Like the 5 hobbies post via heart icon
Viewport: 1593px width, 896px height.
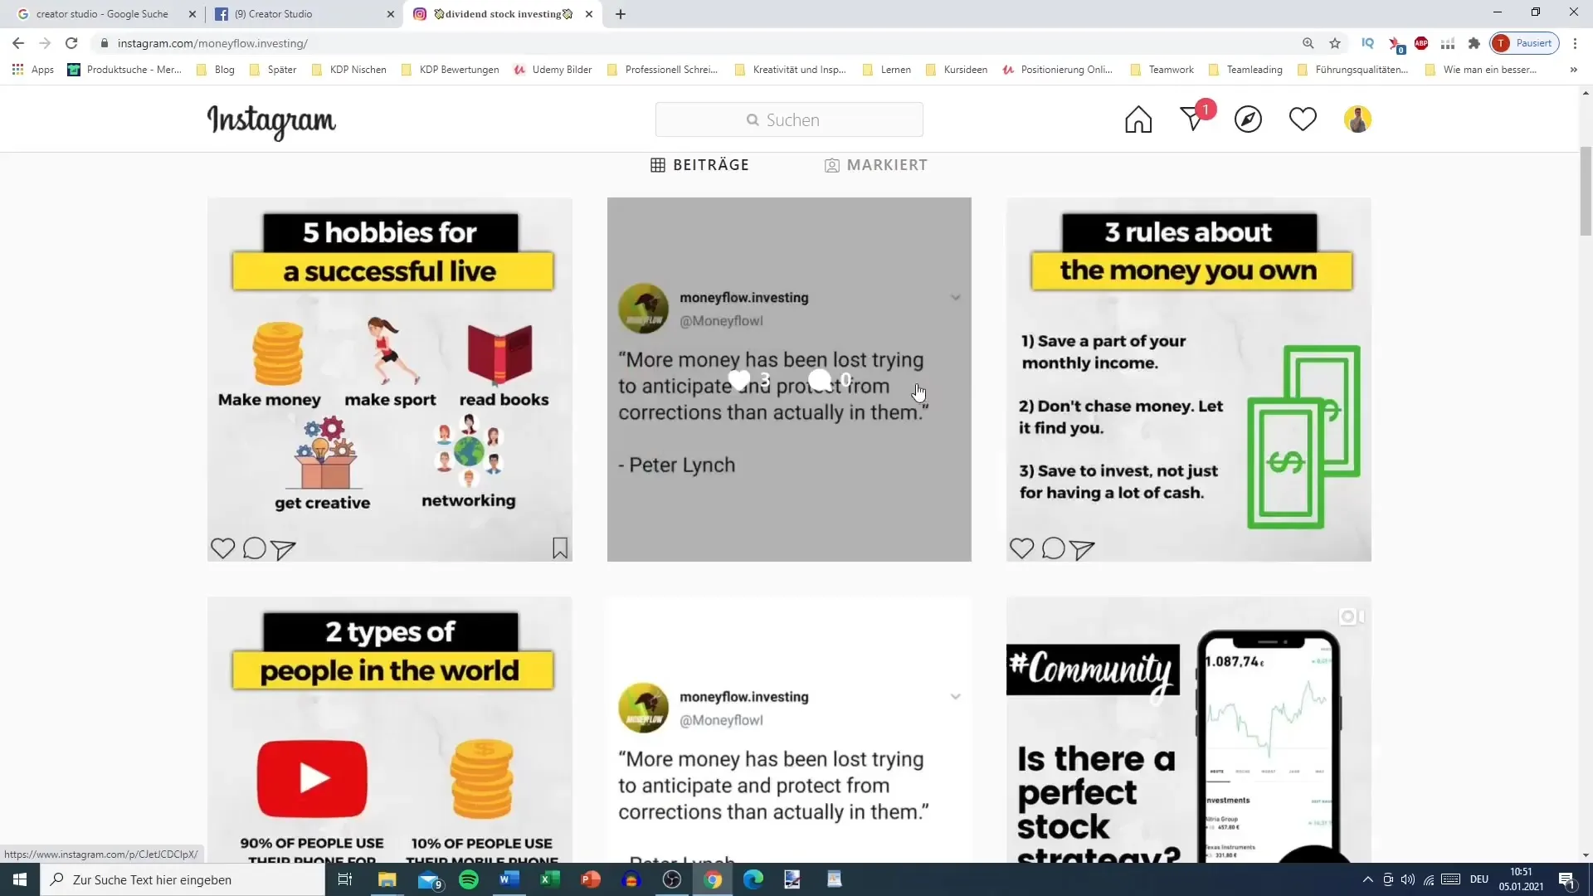[x=222, y=548]
